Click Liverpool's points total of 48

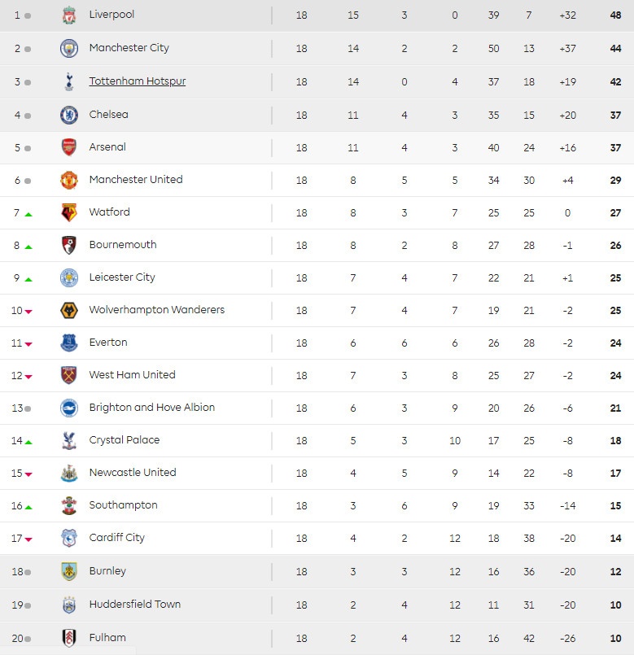point(615,15)
